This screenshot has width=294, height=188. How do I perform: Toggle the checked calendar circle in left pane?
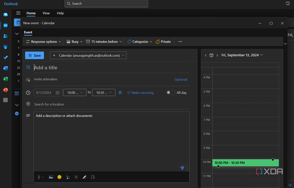click(17, 114)
